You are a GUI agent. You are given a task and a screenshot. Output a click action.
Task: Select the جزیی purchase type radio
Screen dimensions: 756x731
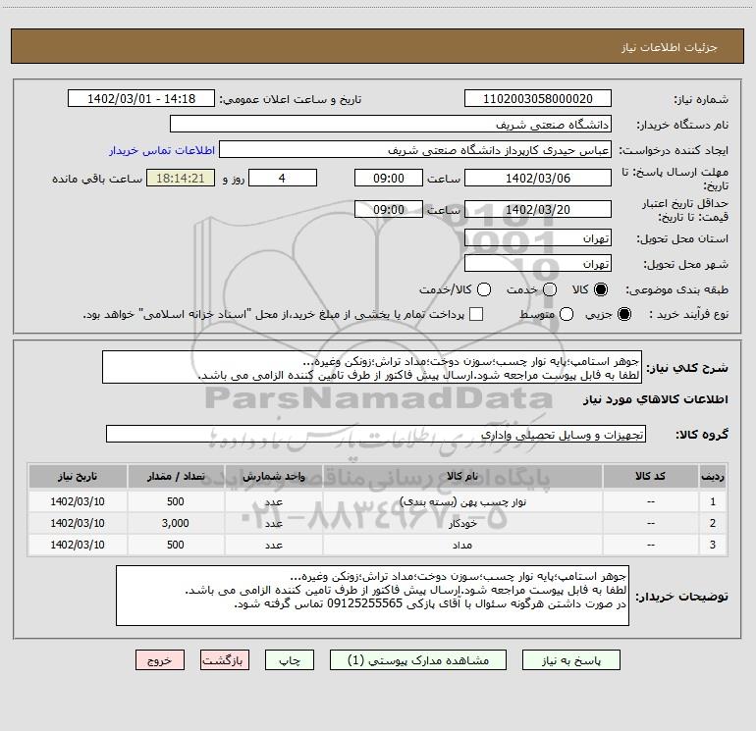pyautogui.click(x=623, y=314)
